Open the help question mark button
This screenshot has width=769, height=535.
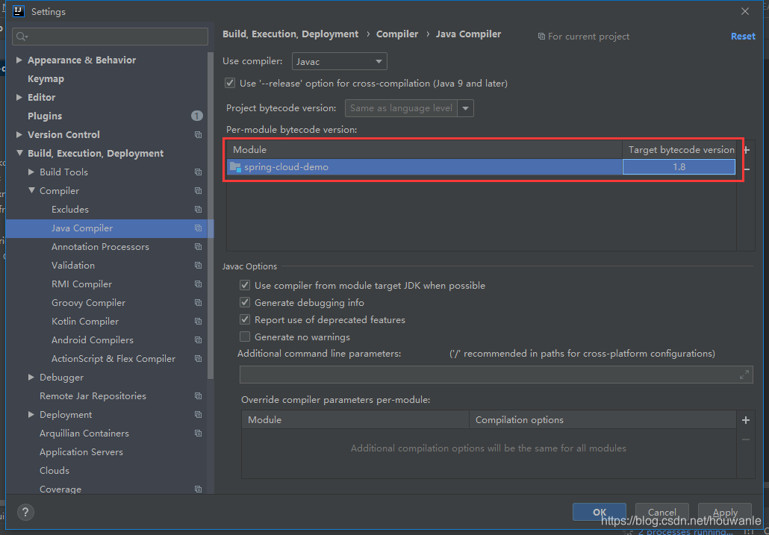(25, 512)
